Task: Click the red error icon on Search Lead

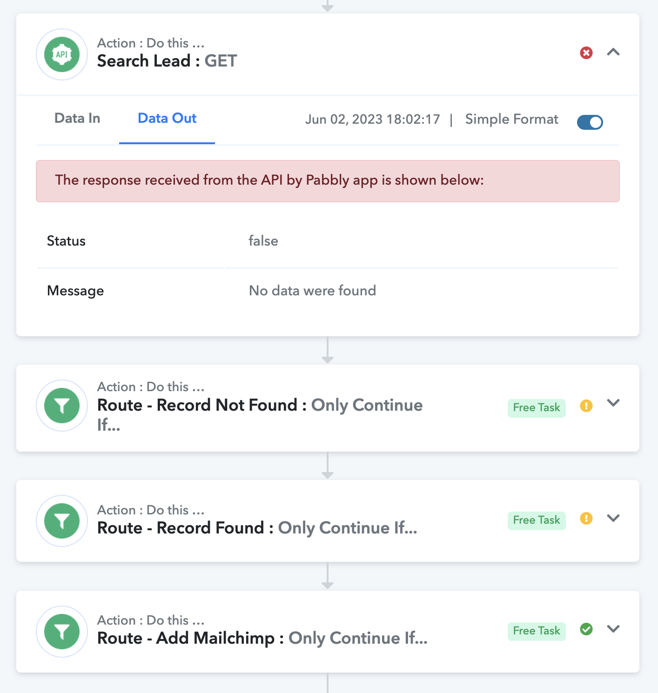Action: pos(586,53)
